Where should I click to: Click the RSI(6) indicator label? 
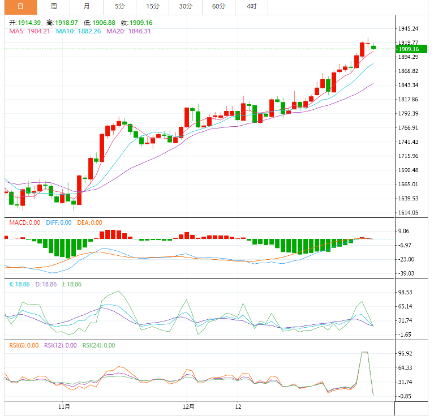23,345
